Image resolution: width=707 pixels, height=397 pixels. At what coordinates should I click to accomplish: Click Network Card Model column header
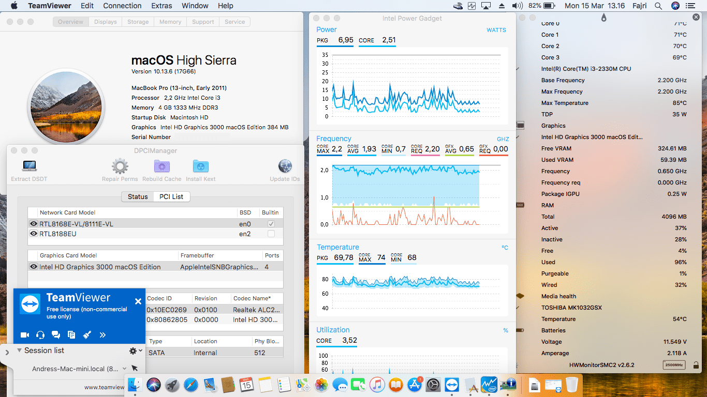67,212
